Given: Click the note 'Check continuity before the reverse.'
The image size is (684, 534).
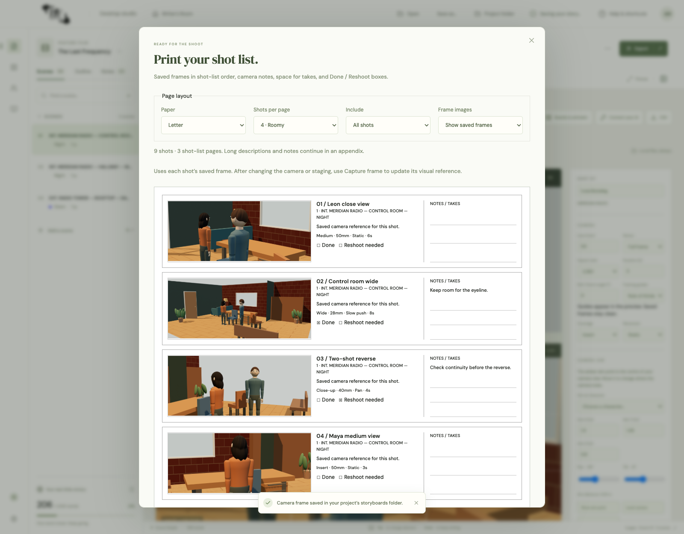Looking at the screenshot, I should 470,367.
